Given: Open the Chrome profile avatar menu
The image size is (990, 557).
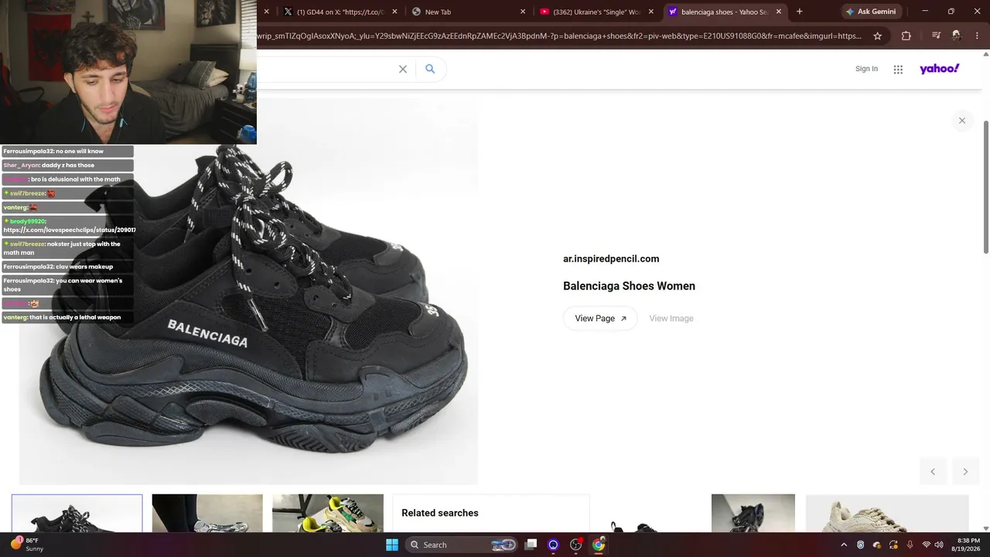Looking at the screenshot, I should click(957, 36).
